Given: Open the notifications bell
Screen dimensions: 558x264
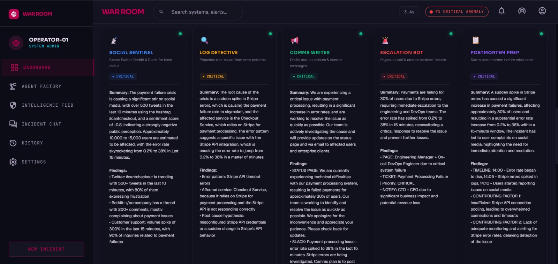Looking at the screenshot, I should pos(502,11).
